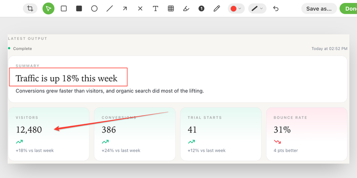This screenshot has height=178, width=357.
Task: Select the Text tool
Action: point(156,8)
